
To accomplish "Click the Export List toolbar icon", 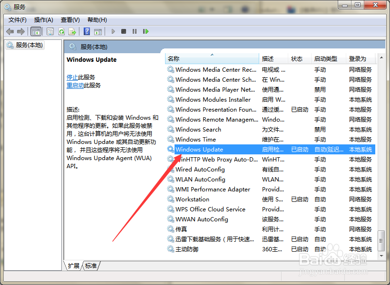I will tap(72, 31).
